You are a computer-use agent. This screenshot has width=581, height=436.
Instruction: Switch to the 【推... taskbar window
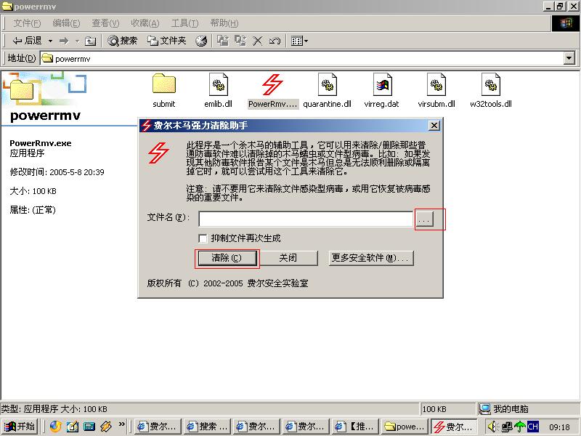pyautogui.click(x=356, y=427)
